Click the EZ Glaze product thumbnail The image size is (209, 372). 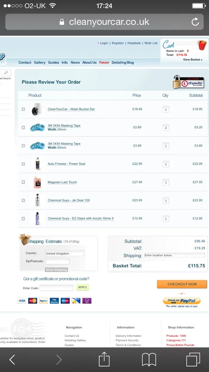click(x=37, y=218)
